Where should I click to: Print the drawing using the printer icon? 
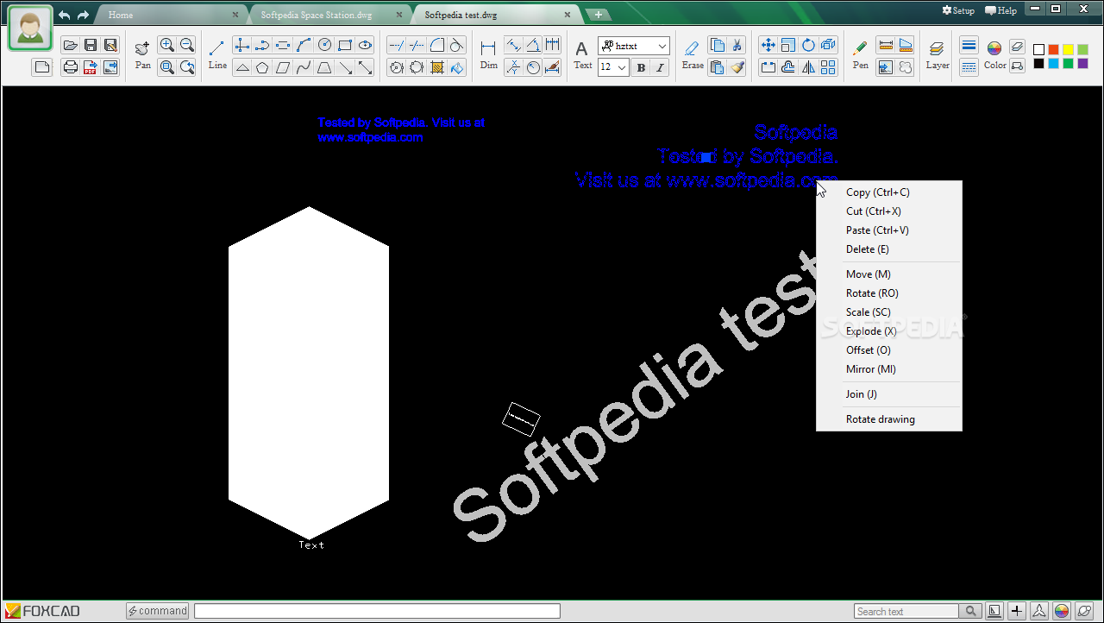pyautogui.click(x=71, y=67)
